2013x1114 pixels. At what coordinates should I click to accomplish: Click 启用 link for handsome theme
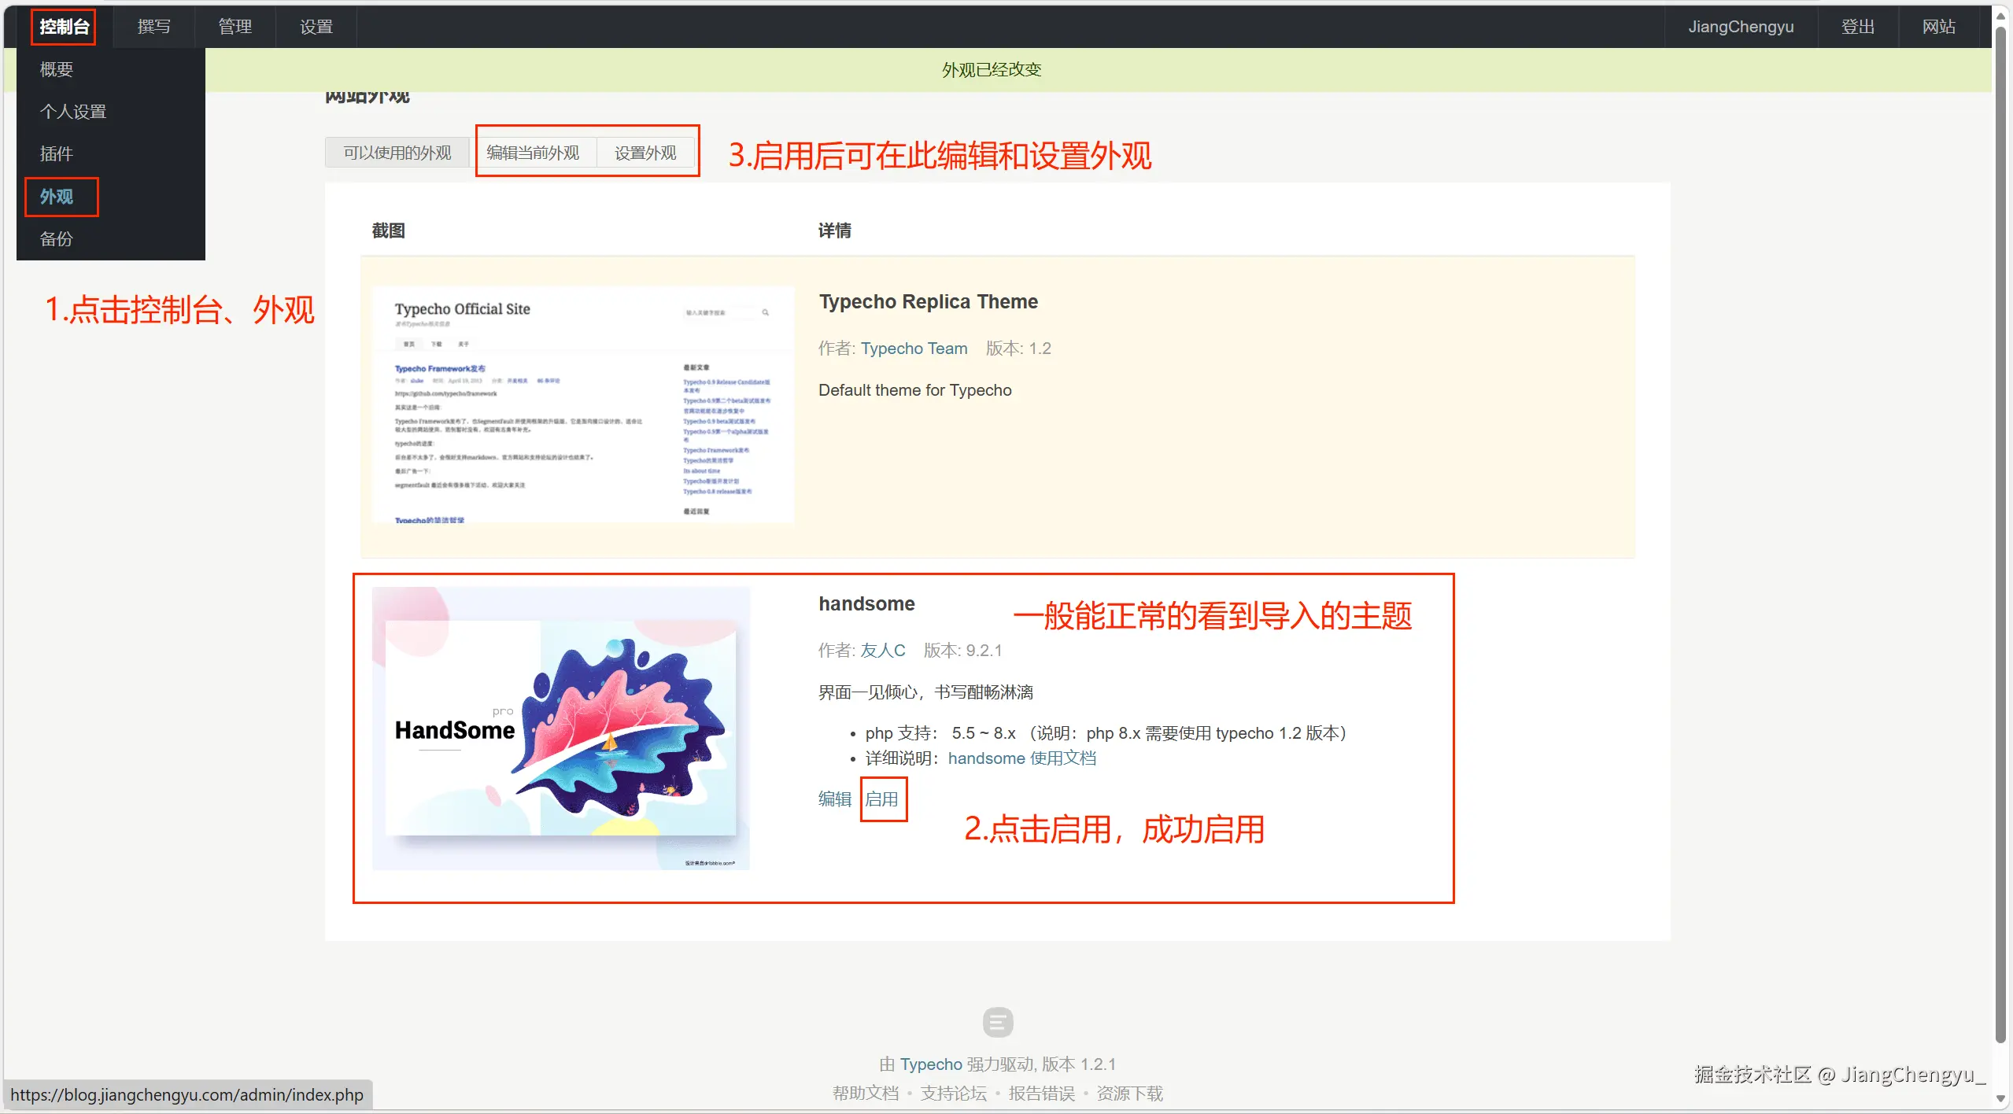(882, 799)
